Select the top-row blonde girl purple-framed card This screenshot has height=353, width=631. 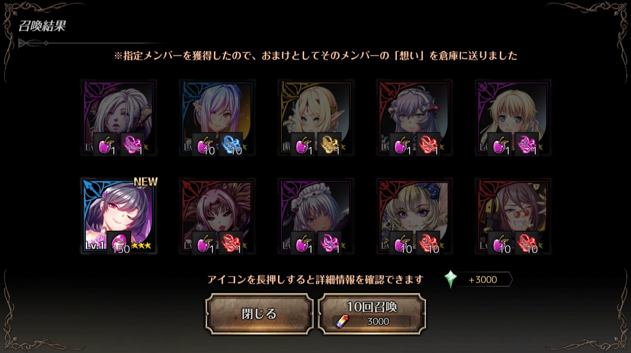pos(513,118)
